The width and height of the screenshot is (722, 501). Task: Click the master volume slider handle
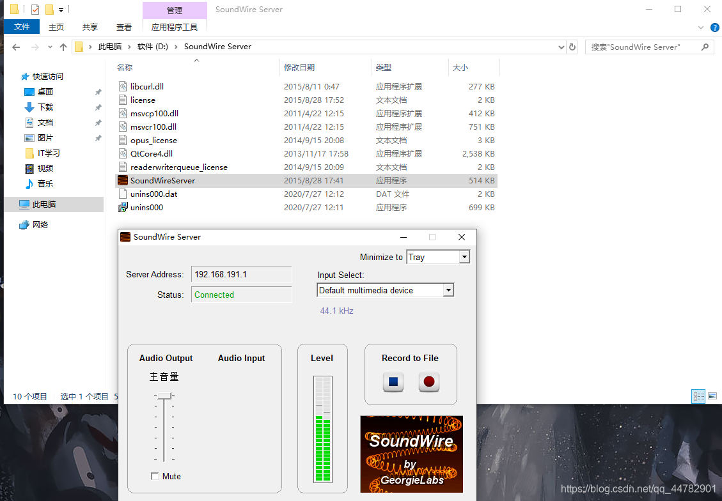164,396
